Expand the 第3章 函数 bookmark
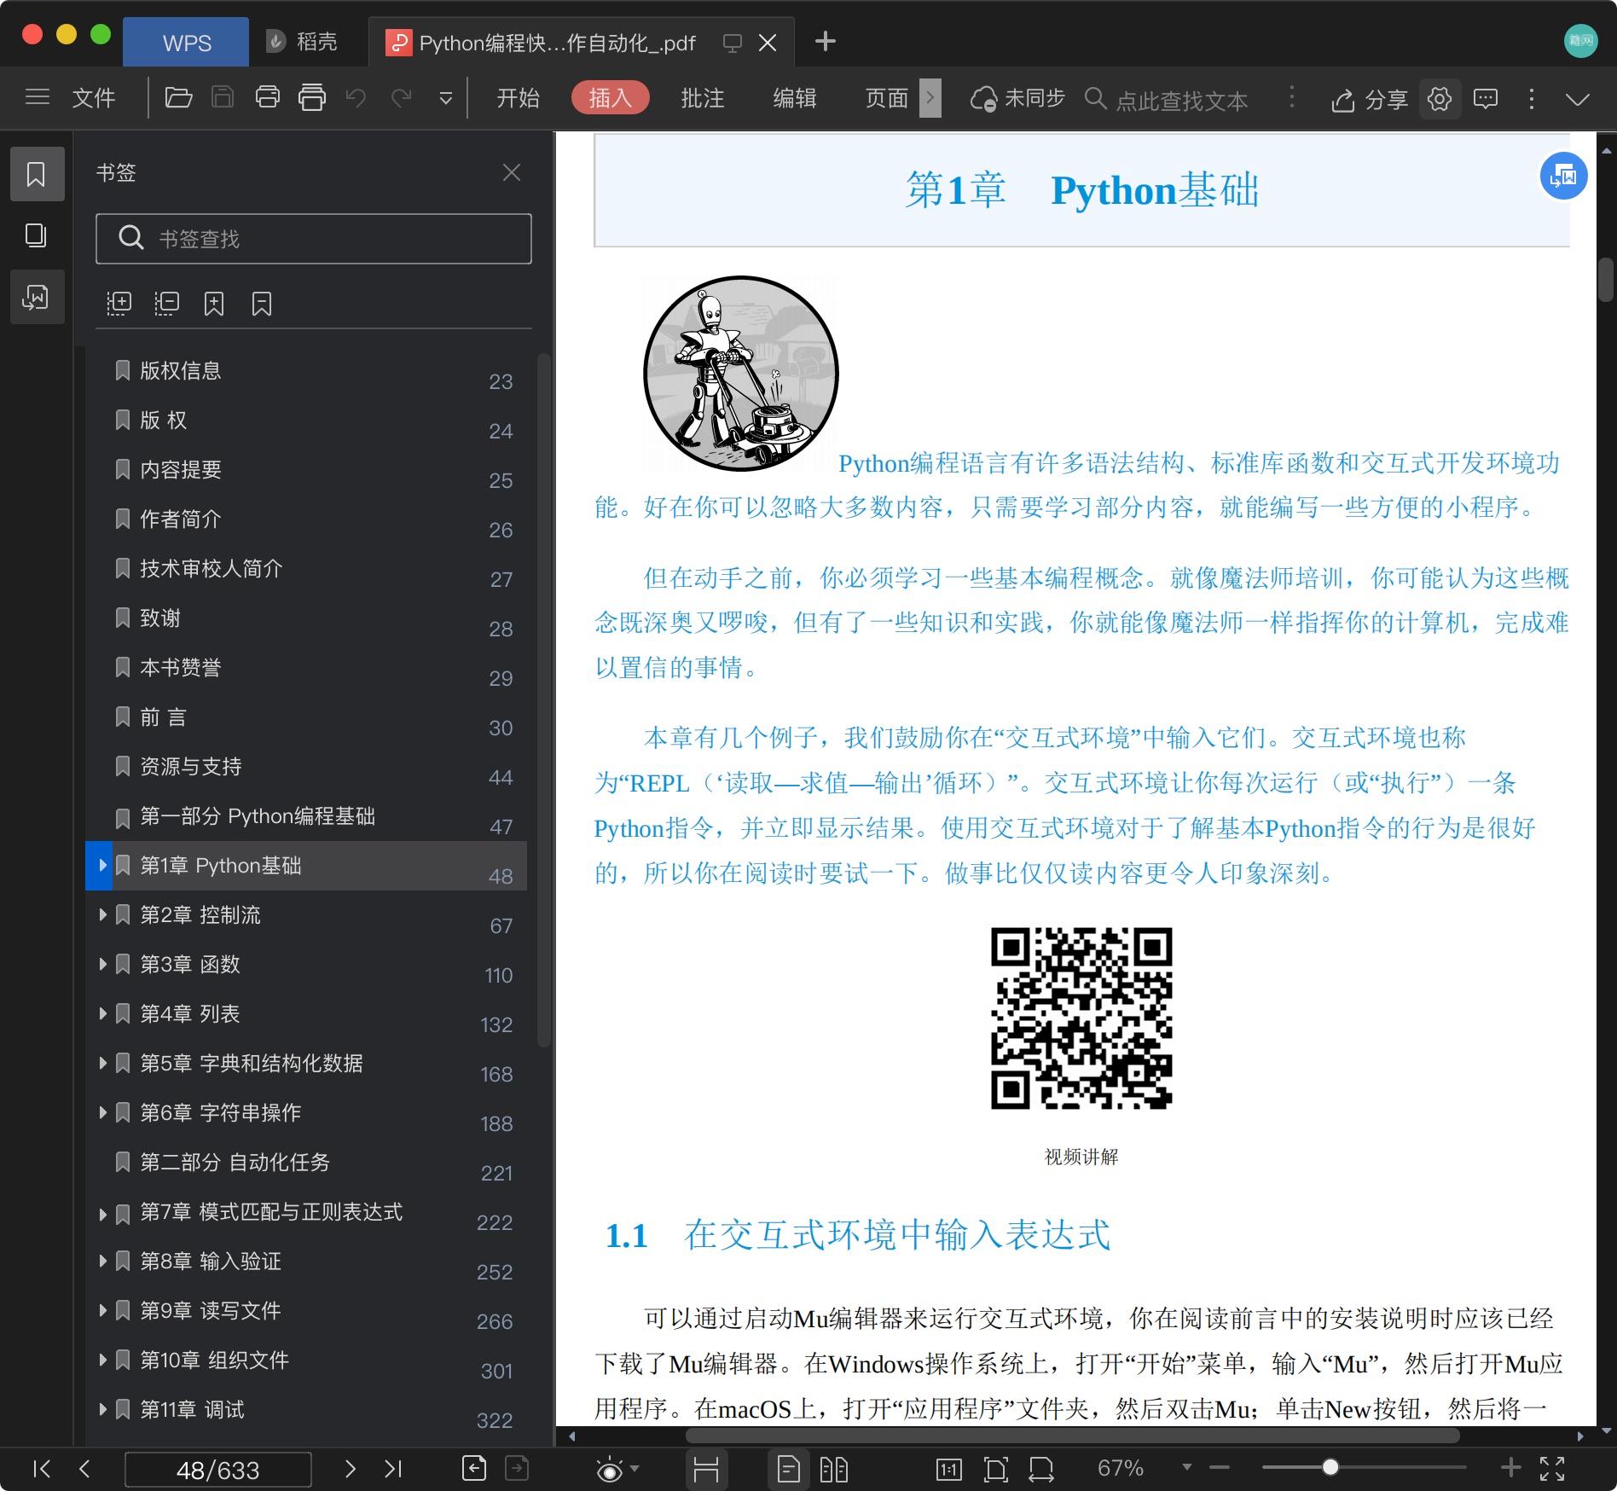The image size is (1617, 1491). coord(102,964)
